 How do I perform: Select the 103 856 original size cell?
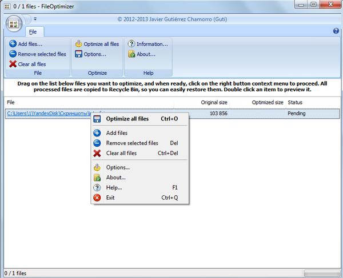coord(218,114)
